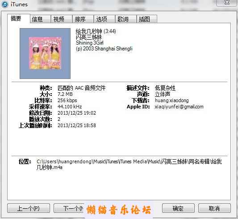This screenshot has width=238, height=219.
Task: Click the 256 kbps bitrate value
Action: click(x=67, y=100)
